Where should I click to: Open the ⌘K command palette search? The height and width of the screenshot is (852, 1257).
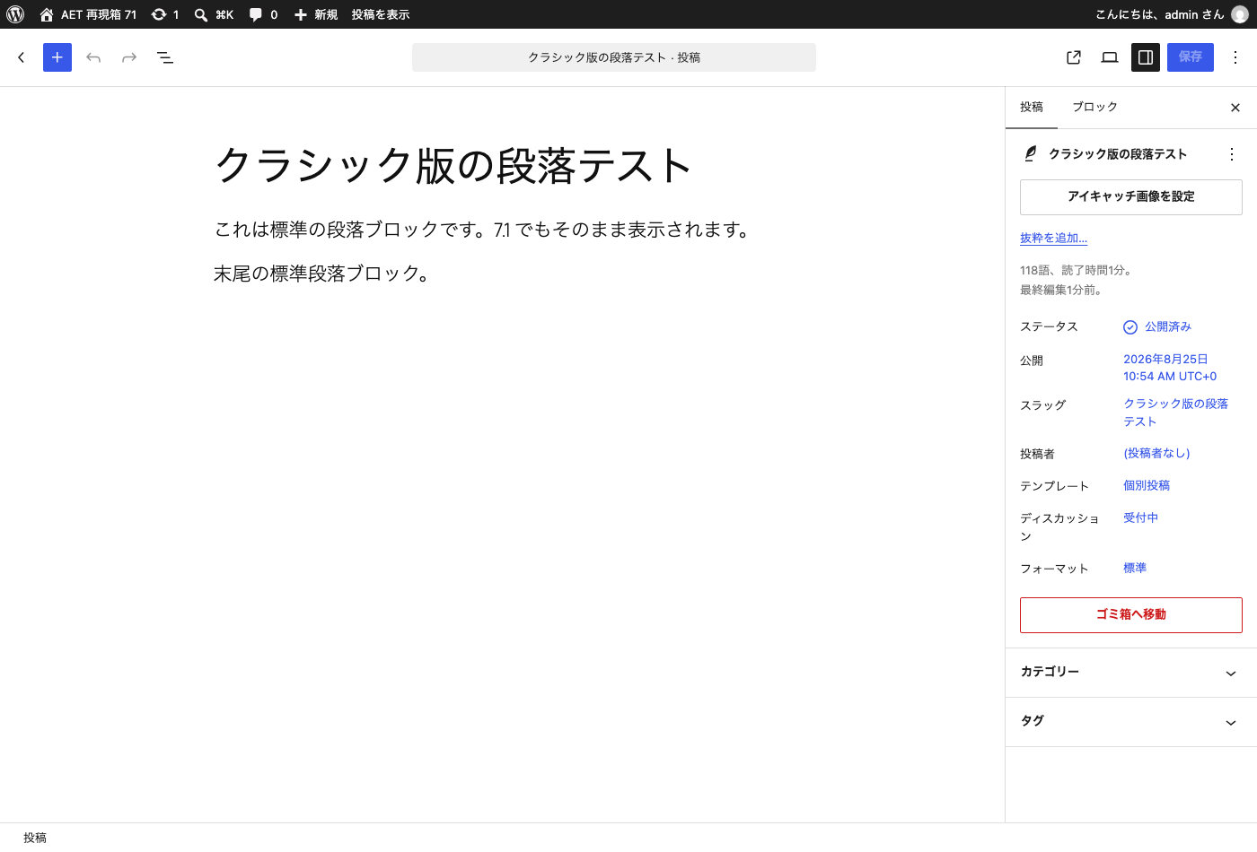(x=214, y=14)
